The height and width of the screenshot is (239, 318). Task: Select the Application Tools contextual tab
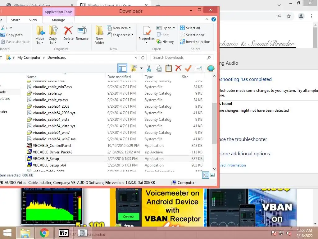tap(58, 12)
